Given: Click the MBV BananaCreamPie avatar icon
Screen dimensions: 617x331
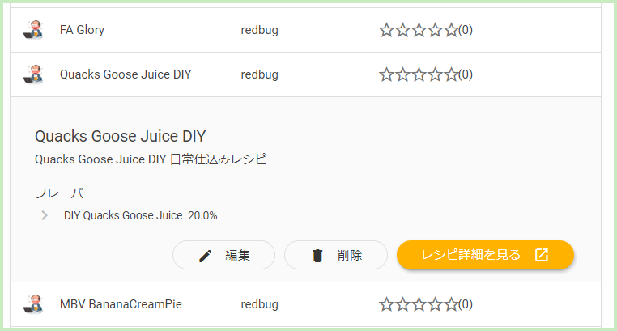Looking at the screenshot, I should point(33,304).
